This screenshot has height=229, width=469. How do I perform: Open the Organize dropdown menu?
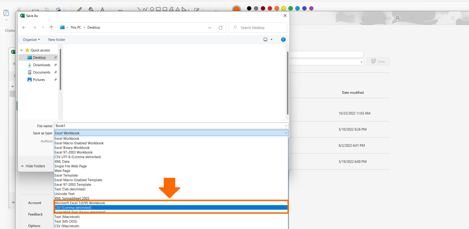(31, 40)
